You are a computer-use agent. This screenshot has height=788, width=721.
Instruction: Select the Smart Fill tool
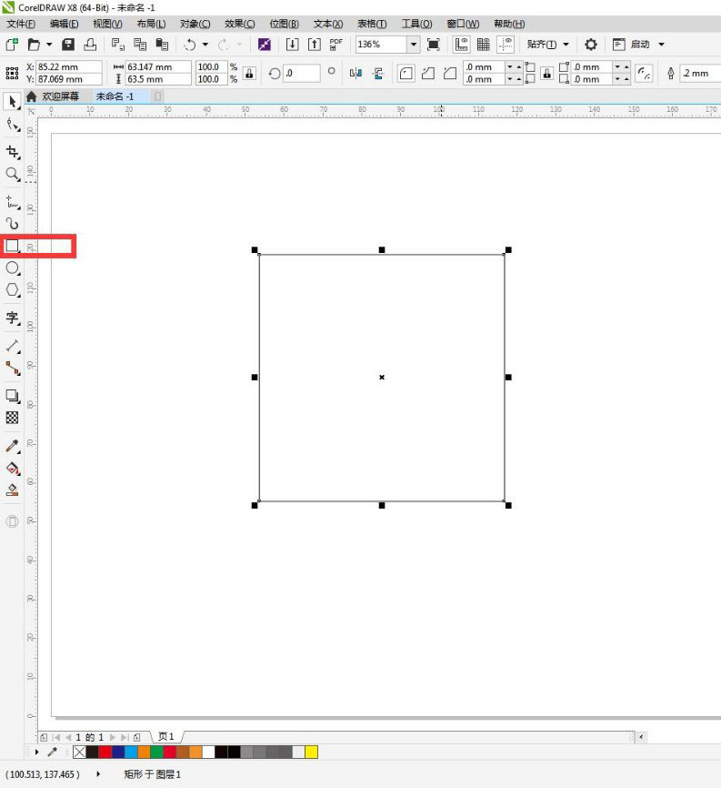pos(13,490)
